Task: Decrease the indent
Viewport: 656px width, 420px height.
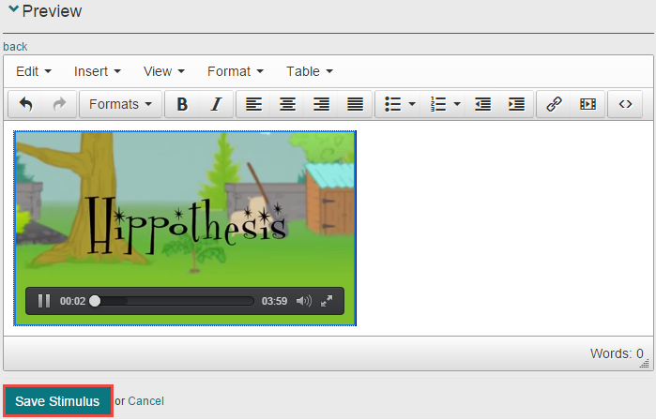Action: pos(482,104)
